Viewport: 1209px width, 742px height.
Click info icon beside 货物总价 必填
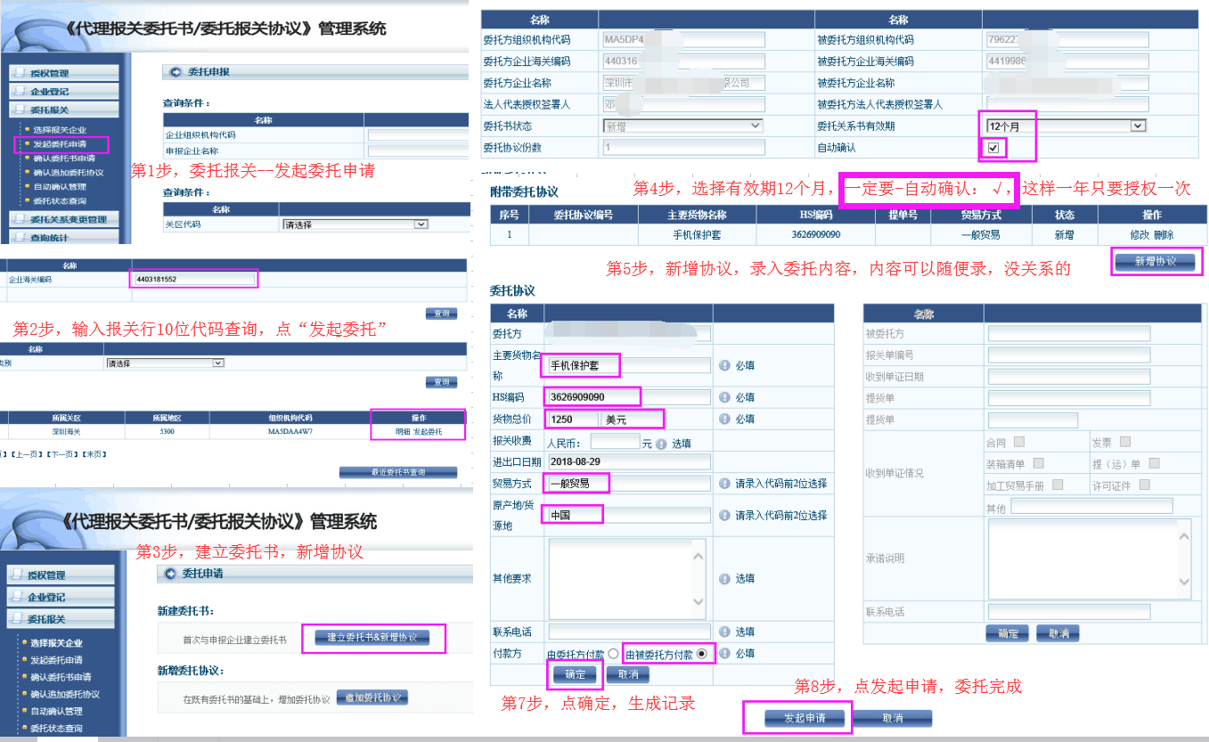click(724, 419)
